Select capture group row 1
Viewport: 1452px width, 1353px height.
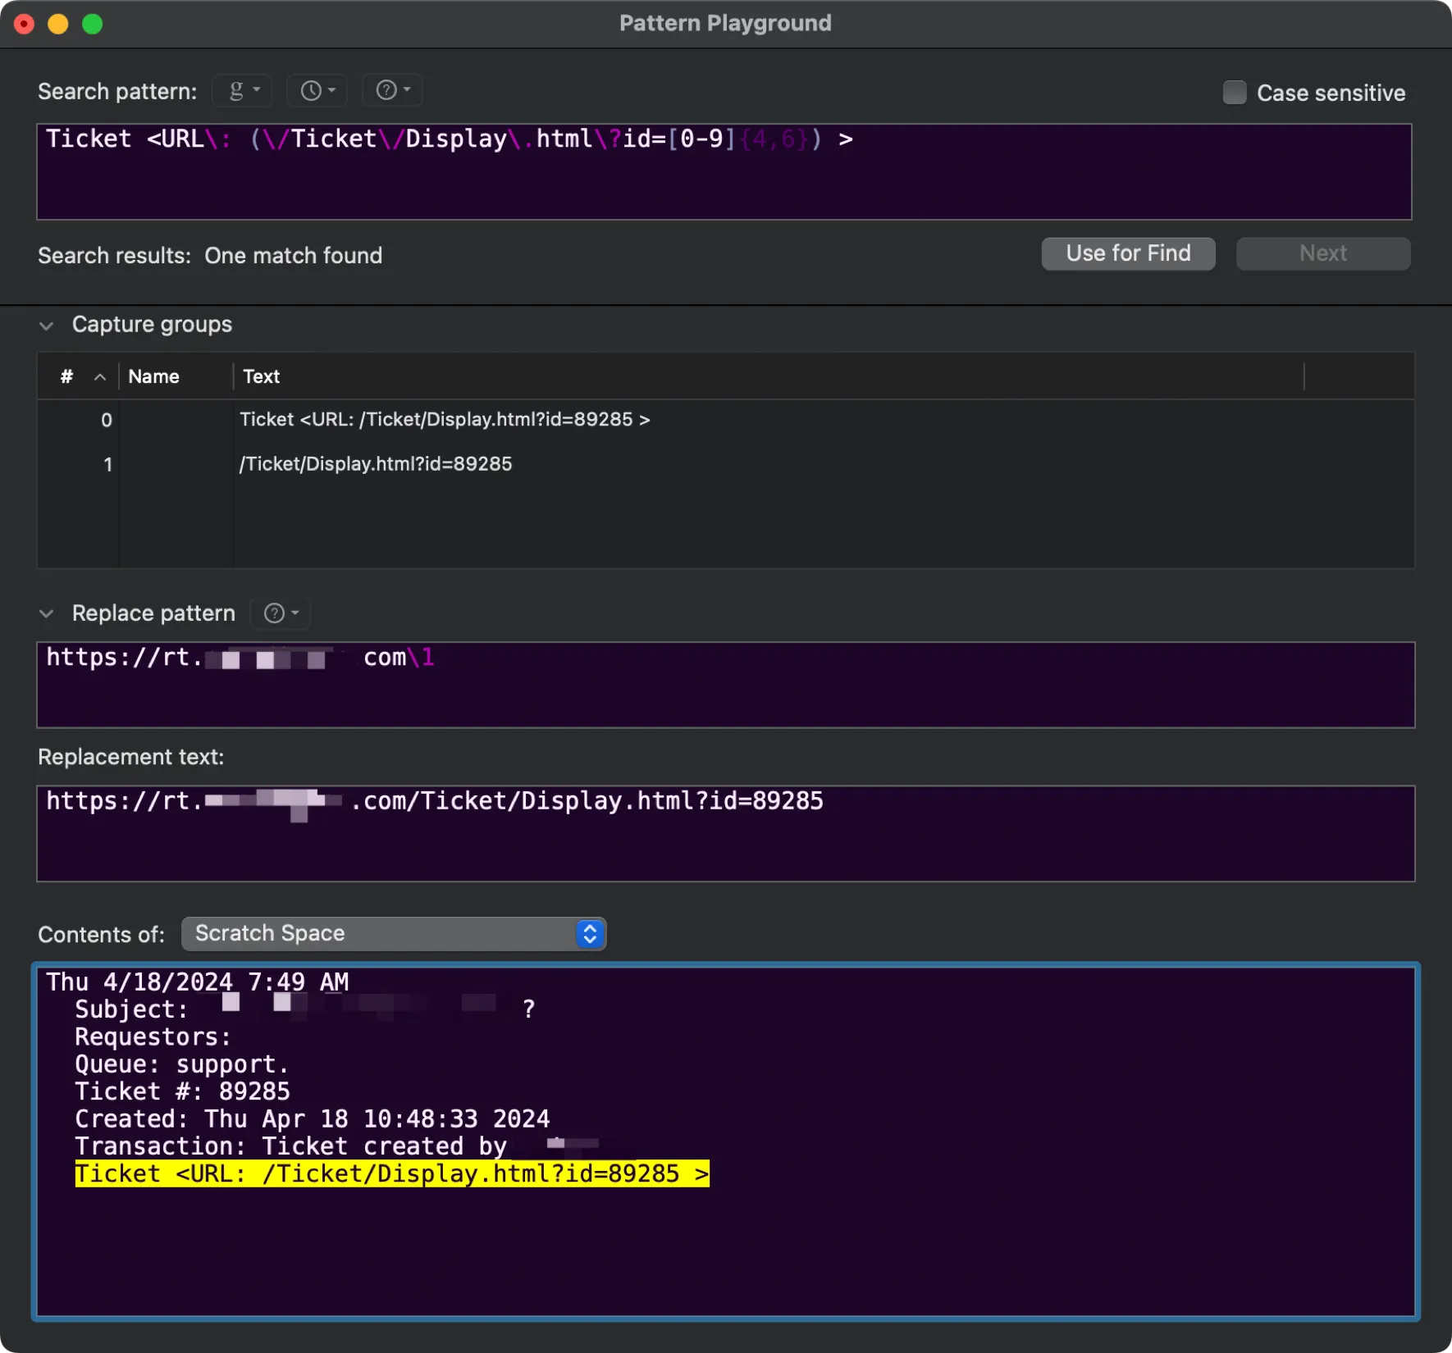click(x=376, y=464)
